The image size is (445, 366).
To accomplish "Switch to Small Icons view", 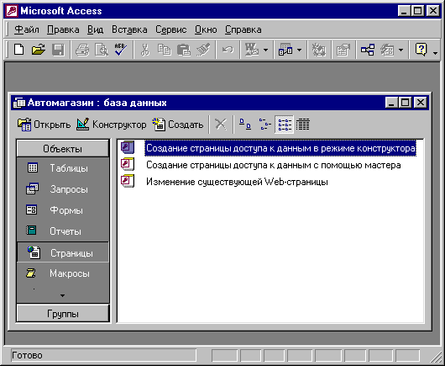I will pyautogui.click(x=264, y=125).
